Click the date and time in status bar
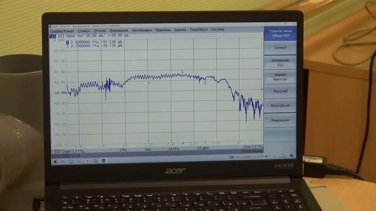376x211 pixels. click(x=66, y=156)
